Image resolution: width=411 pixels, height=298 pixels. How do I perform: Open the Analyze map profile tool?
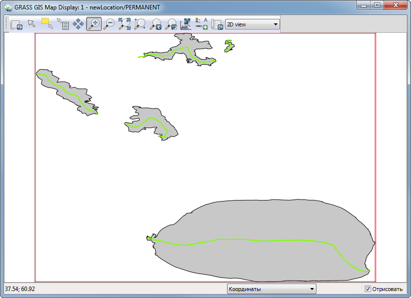[x=185, y=23]
